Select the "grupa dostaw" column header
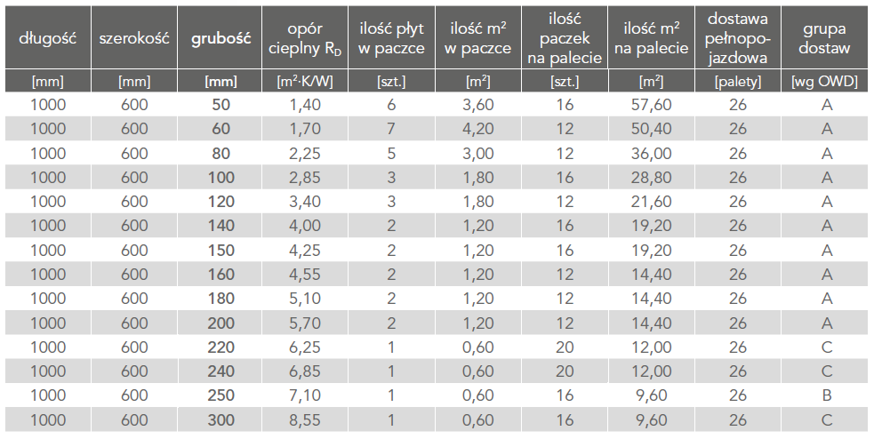Viewport: 874px width, 439px height. (x=825, y=38)
